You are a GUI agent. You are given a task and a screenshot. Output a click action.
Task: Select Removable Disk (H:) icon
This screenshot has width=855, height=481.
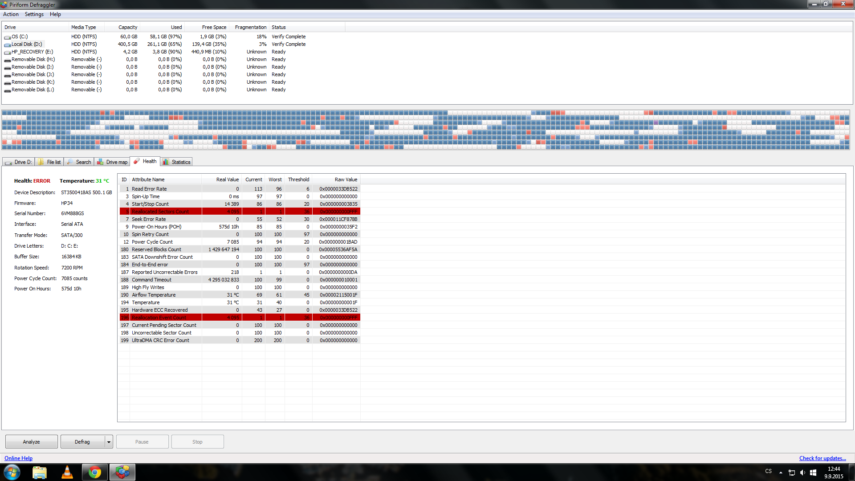(8, 60)
